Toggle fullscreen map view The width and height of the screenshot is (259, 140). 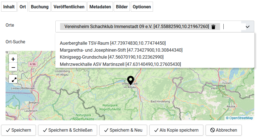pos(13,79)
